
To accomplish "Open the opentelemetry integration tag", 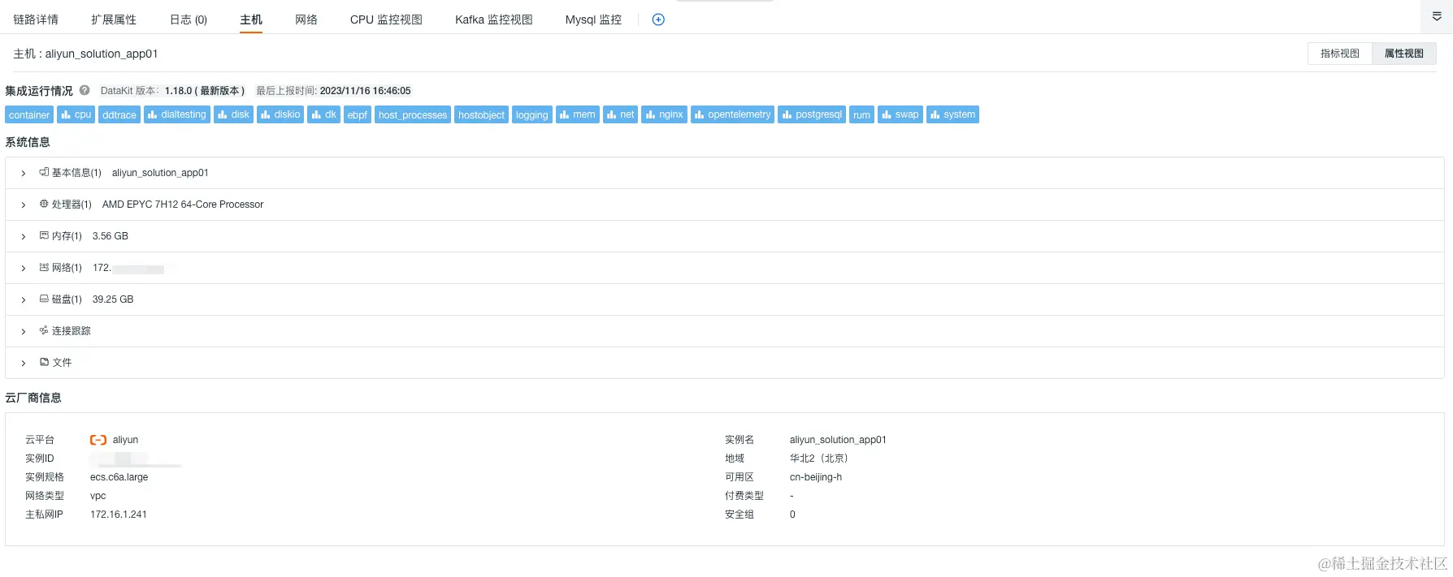I will click(x=732, y=114).
